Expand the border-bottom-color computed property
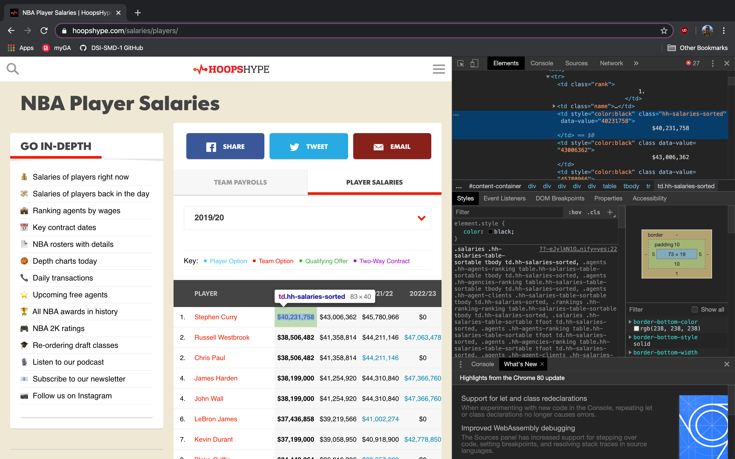This screenshot has height=459, width=735. point(630,322)
